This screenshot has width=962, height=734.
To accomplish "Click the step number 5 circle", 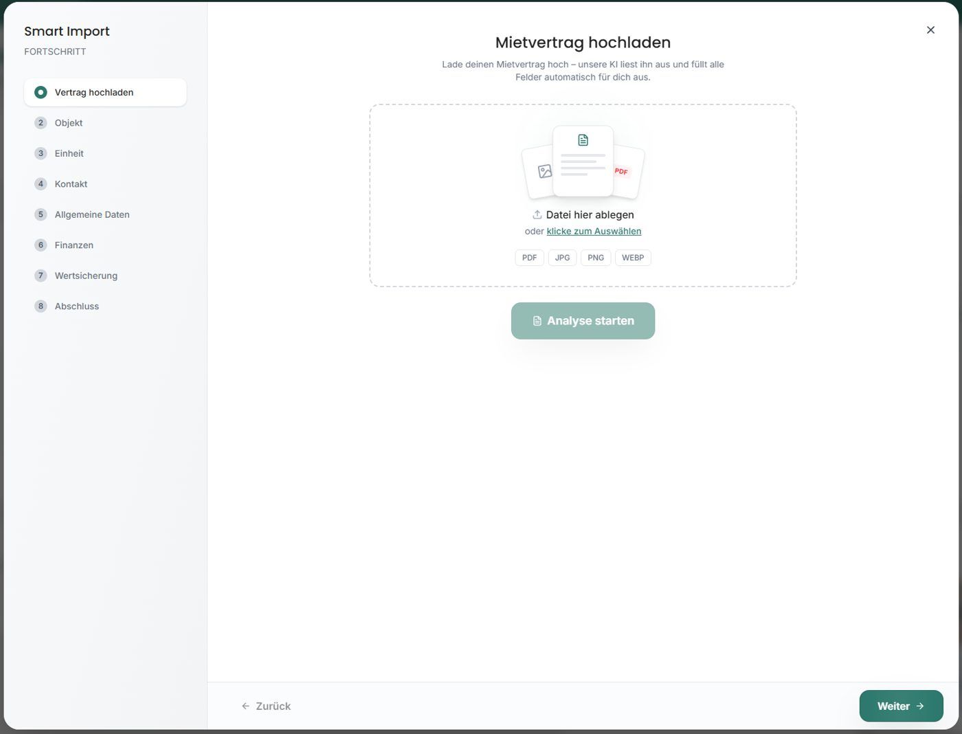I will coord(41,214).
